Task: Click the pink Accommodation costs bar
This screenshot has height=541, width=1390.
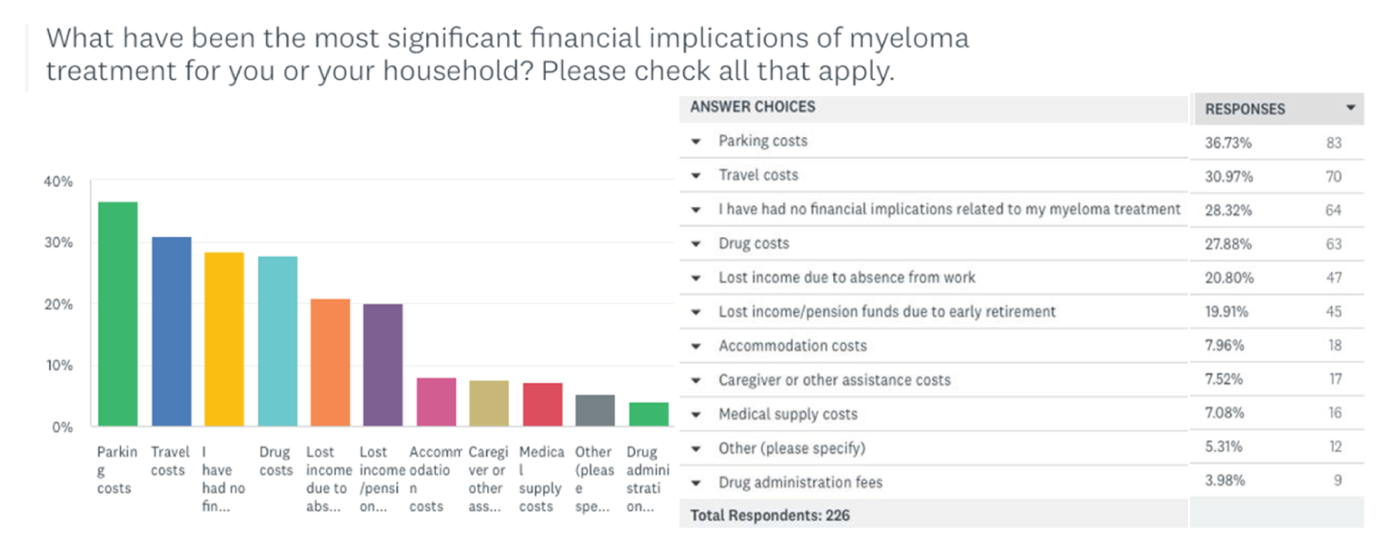Action: tap(436, 402)
